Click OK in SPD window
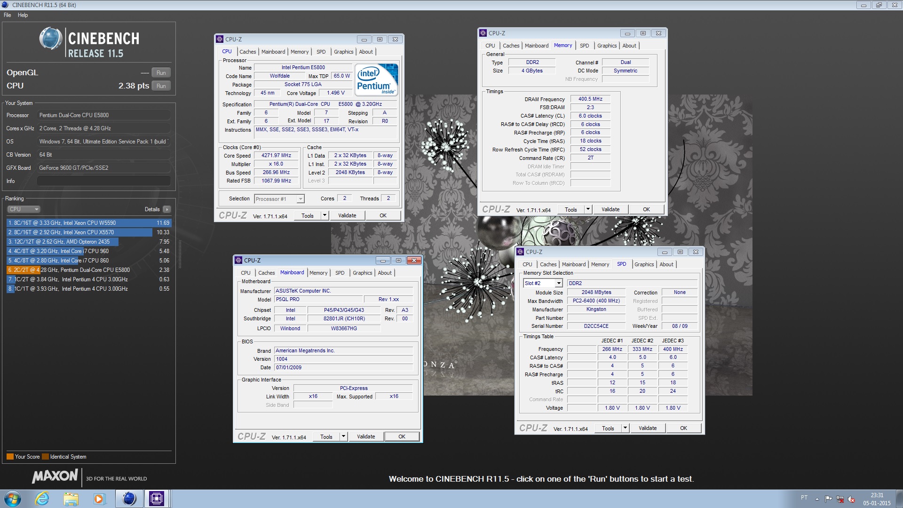 683,428
